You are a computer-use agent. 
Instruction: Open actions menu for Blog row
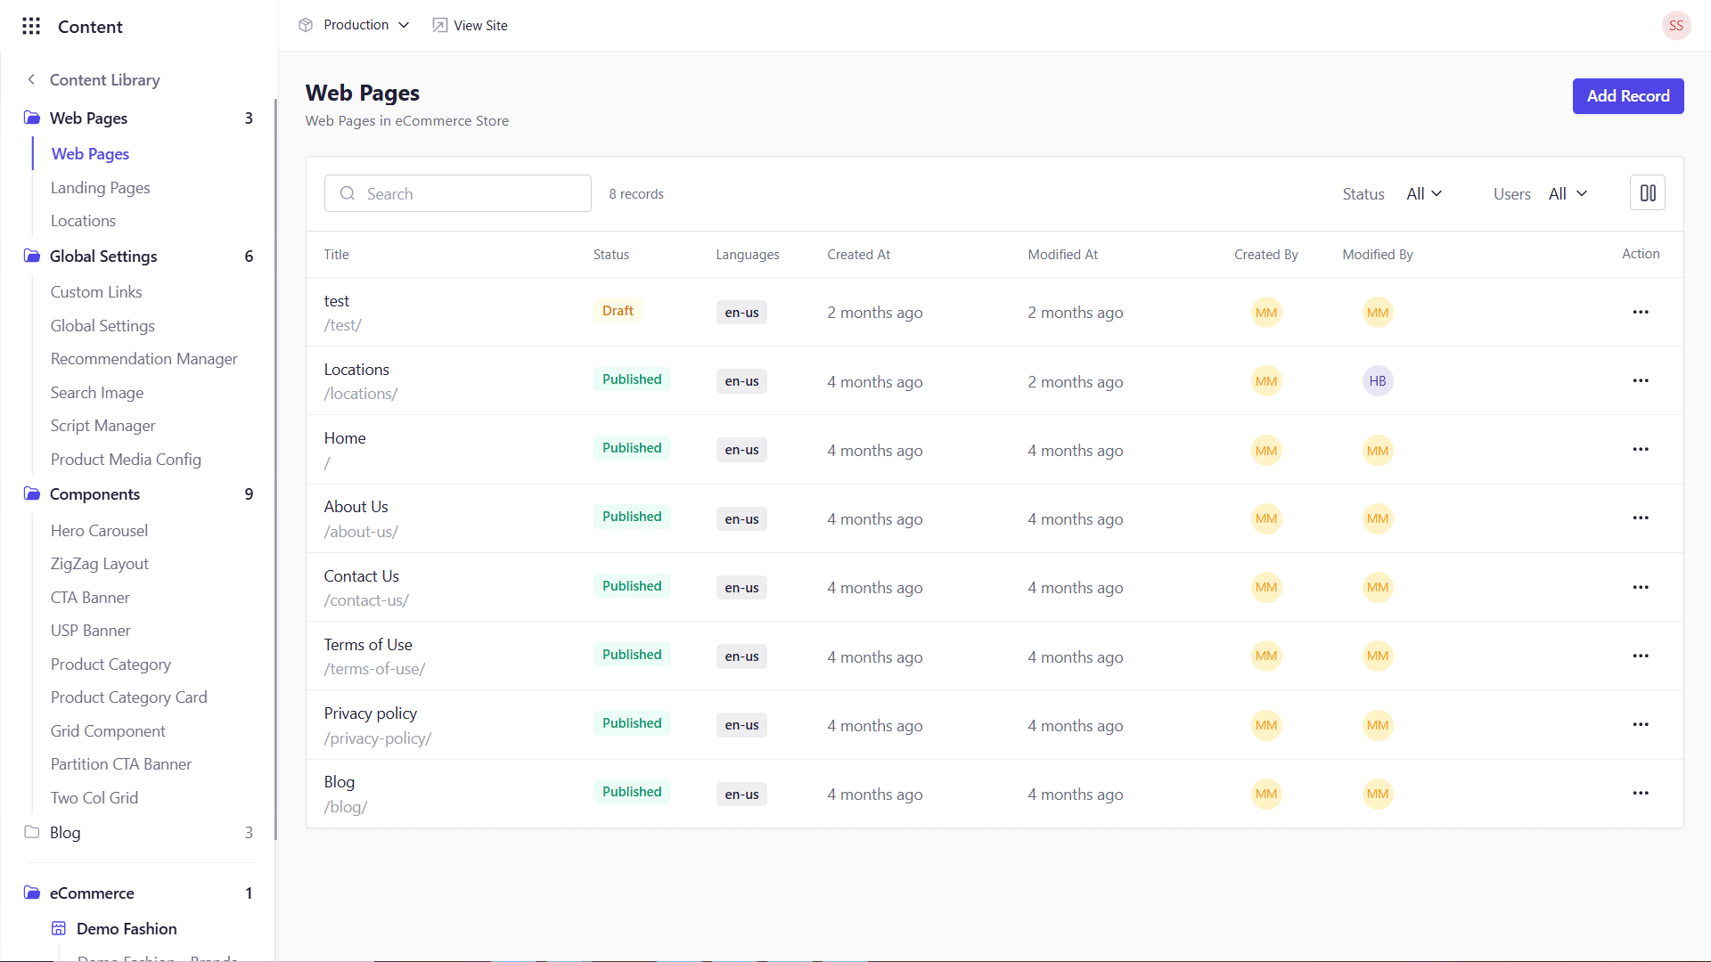coord(1640,793)
